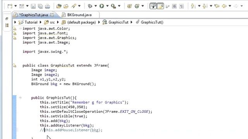This screenshot has height=139, width=248.
Task: Select GraphicsTut class in the breadcrumb
Action: (118, 22)
